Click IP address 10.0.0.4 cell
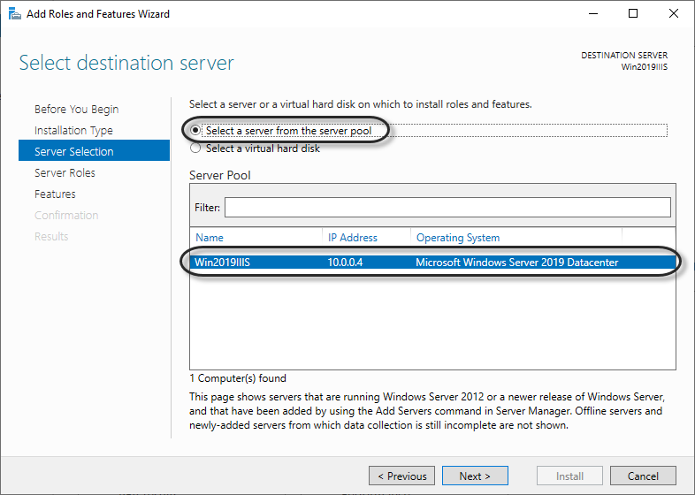This screenshot has width=695, height=495. coord(345,263)
